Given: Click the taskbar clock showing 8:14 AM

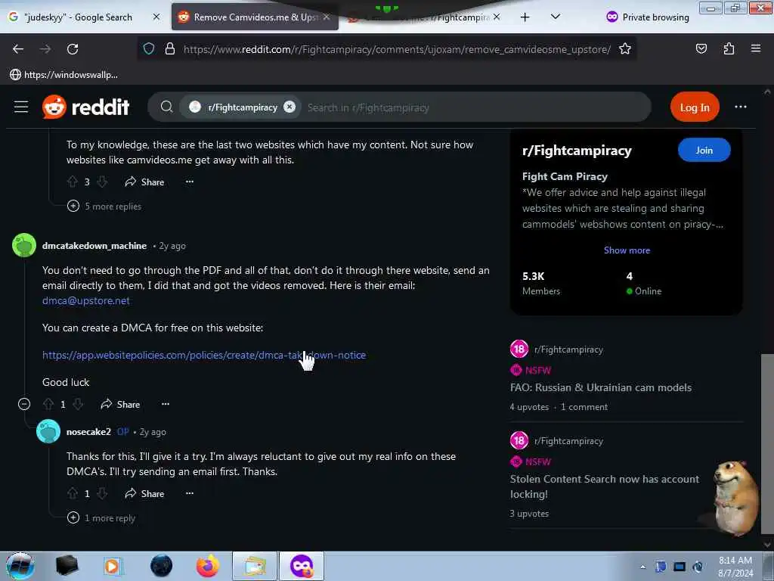Looking at the screenshot, I should 735,567.
